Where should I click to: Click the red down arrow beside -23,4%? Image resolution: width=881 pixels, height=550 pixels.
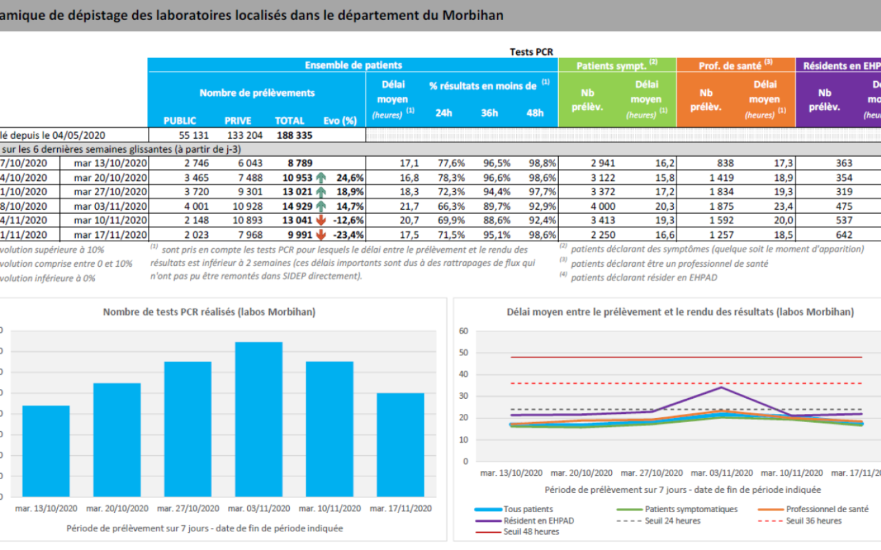click(321, 235)
